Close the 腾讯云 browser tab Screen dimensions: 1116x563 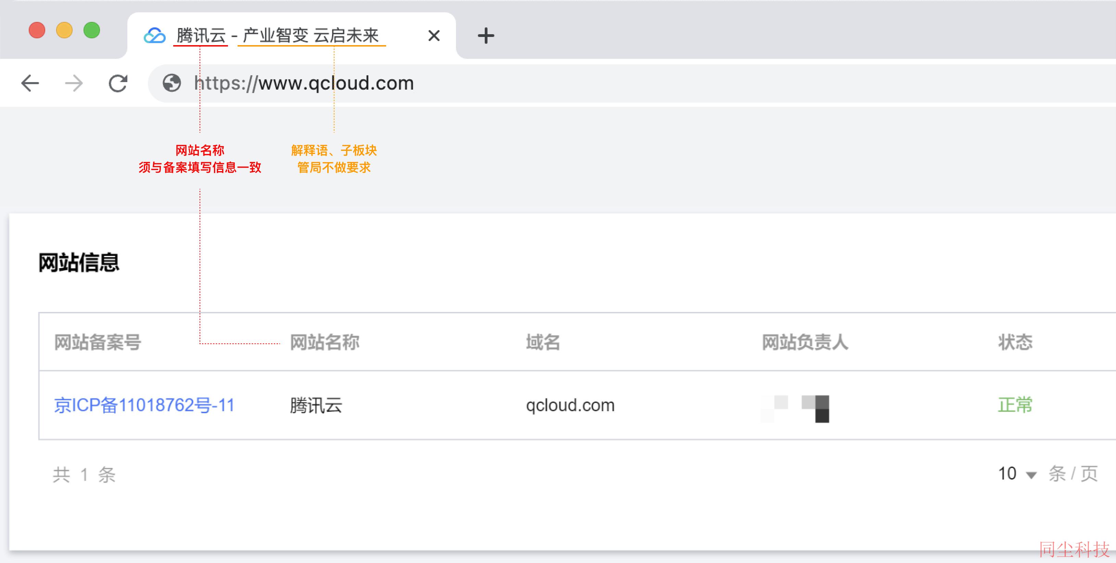click(x=434, y=36)
